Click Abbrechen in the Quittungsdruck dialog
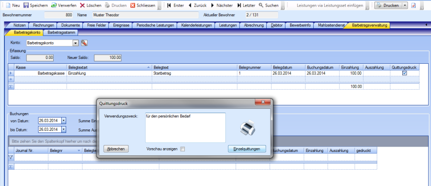This screenshot has height=186, width=431. tap(116, 149)
